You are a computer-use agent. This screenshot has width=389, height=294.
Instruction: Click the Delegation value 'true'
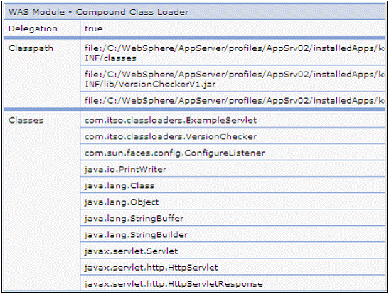[94, 28]
